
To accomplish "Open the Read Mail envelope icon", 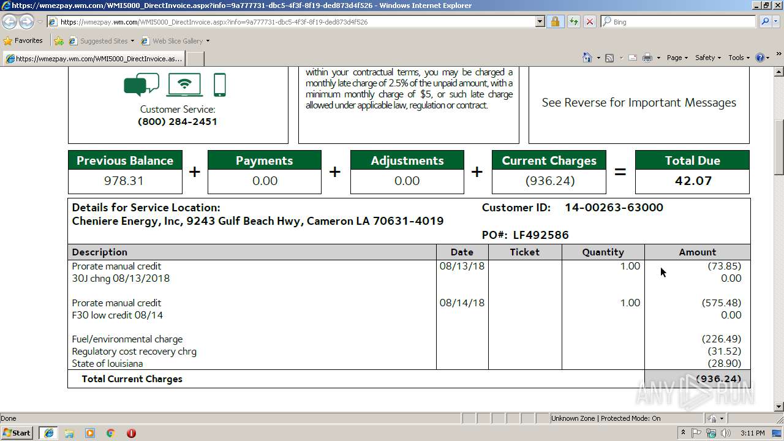I will 632,58.
